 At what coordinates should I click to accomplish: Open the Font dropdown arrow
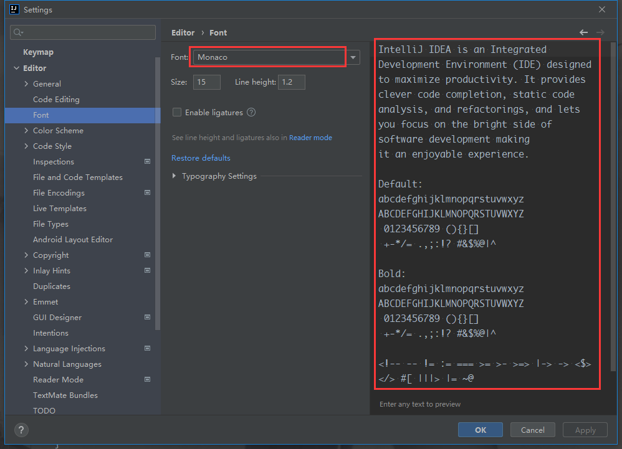click(353, 57)
